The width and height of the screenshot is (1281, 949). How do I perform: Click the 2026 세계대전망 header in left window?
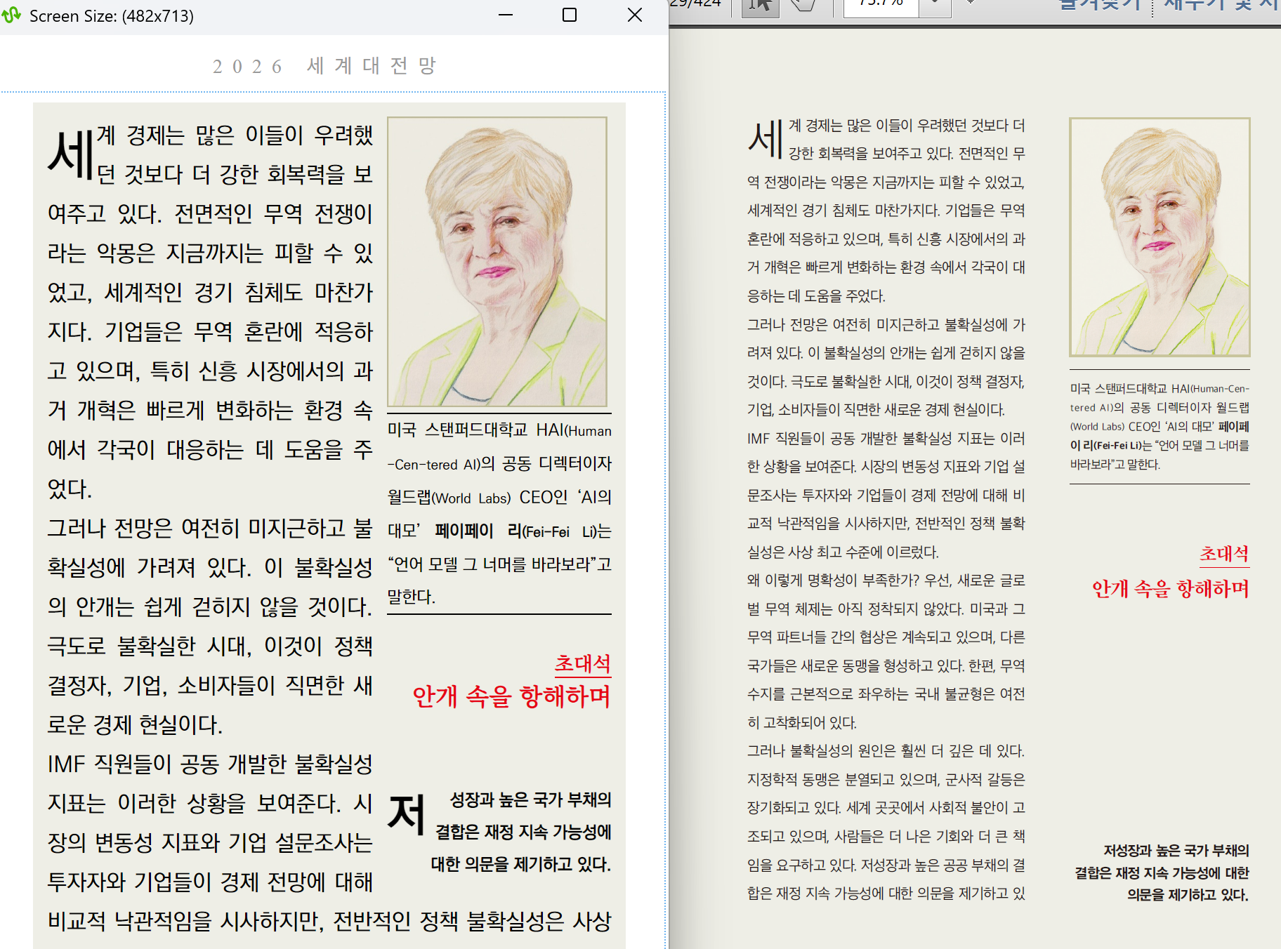324,66
